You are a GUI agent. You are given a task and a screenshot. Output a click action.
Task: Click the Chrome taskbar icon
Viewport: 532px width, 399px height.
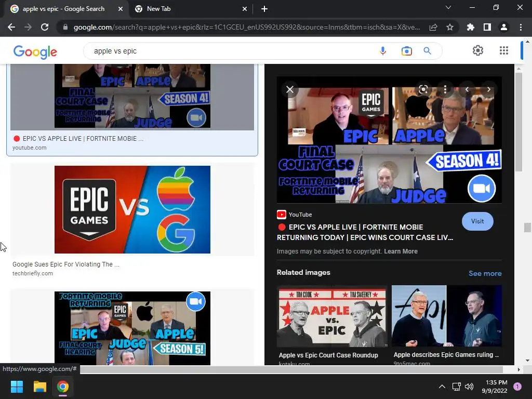point(63,387)
